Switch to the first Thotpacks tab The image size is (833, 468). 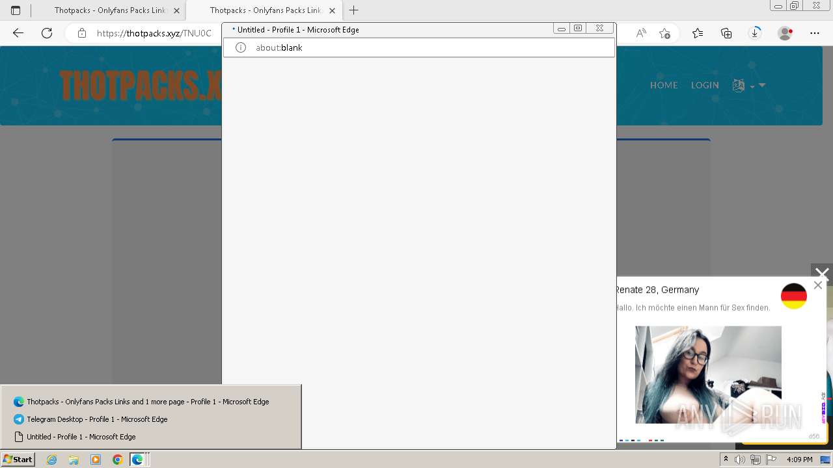point(108,10)
